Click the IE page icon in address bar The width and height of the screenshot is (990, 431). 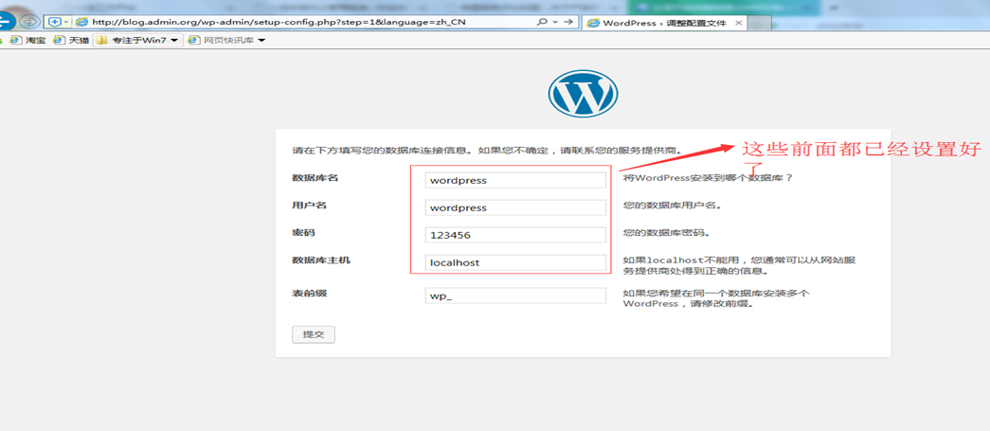pyautogui.click(x=81, y=22)
